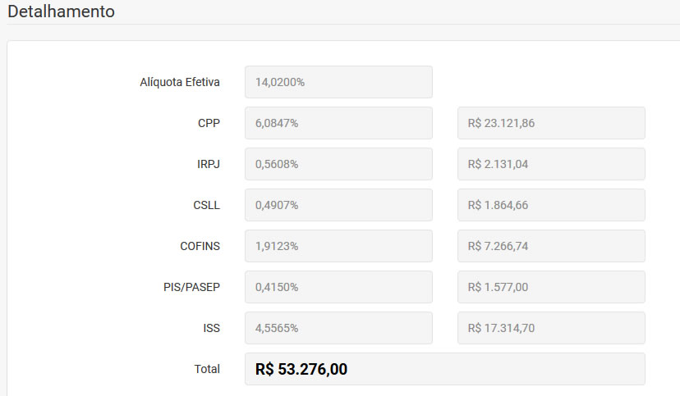Viewport: 680px width, 396px height.
Task: Click the Total field R$ 53.276,00
Action: click(444, 369)
